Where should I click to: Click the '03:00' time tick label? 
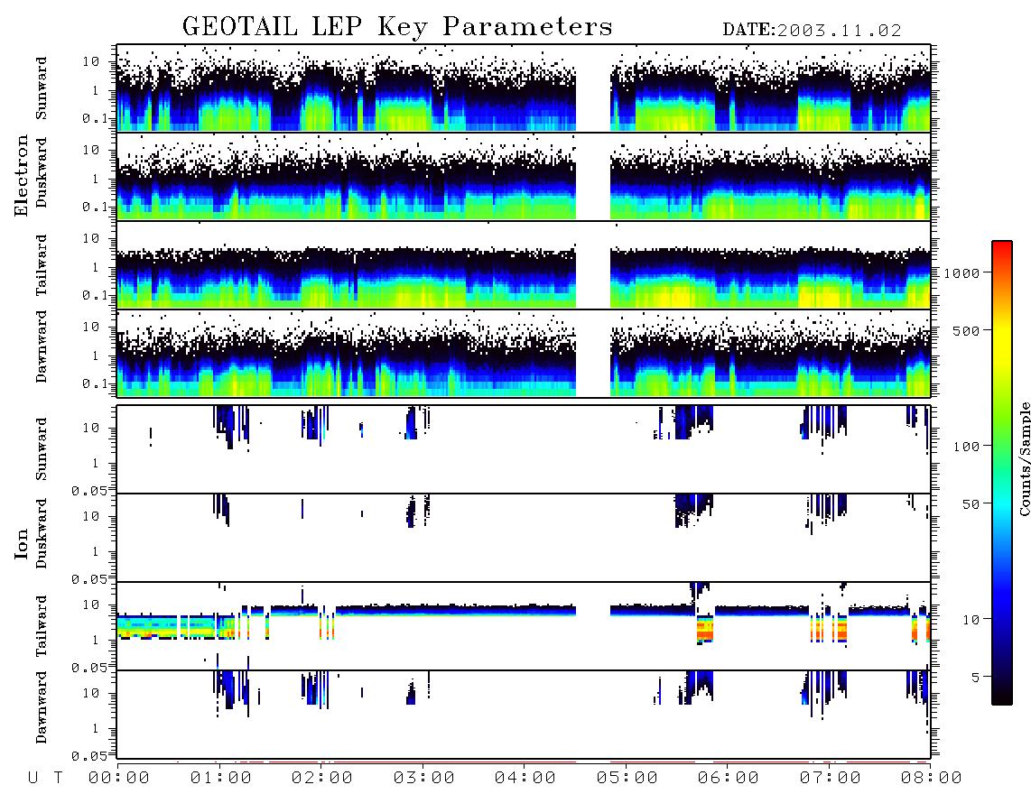(x=424, y=779)
